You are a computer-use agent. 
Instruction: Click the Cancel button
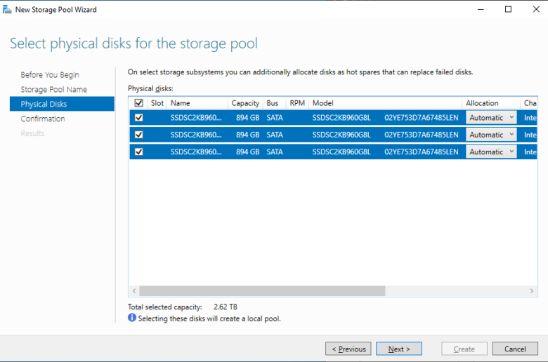point(515,349)
